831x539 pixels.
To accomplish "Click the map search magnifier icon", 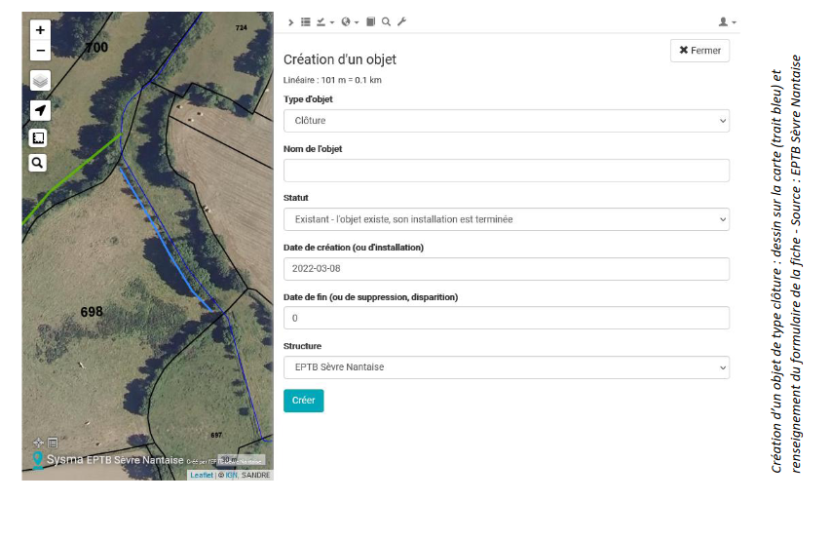I will coord(38,163).
